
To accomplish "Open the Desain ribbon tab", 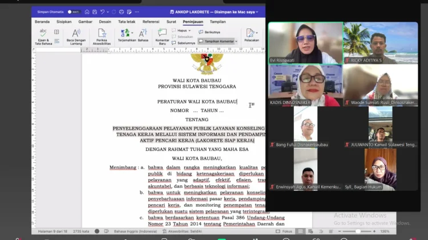I will tap(105, 22).
